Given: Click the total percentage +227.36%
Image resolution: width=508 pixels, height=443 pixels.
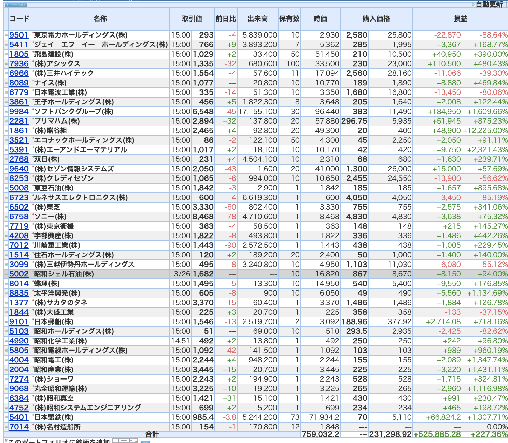Looking at the screenshot, I should tap(489, 434).
